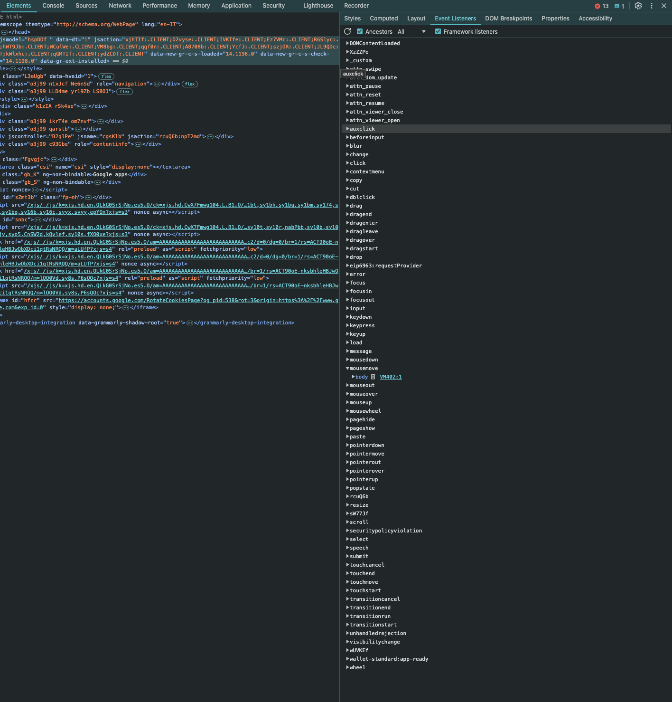The height and width of the screenshot is (702, 672).
Task: Click the blue issues message badge
Action: click(x=619, y=6)
